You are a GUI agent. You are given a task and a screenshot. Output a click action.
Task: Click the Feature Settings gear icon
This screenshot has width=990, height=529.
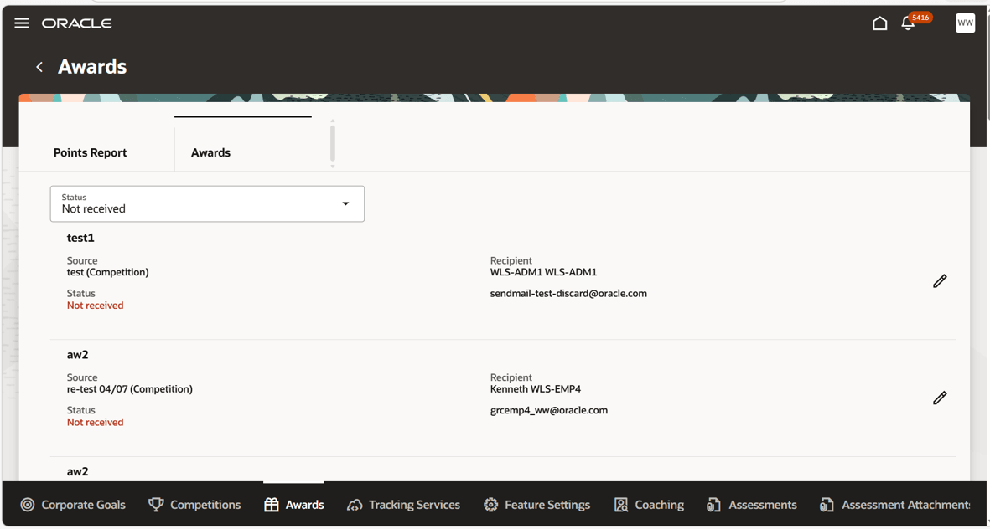(490, 505)
